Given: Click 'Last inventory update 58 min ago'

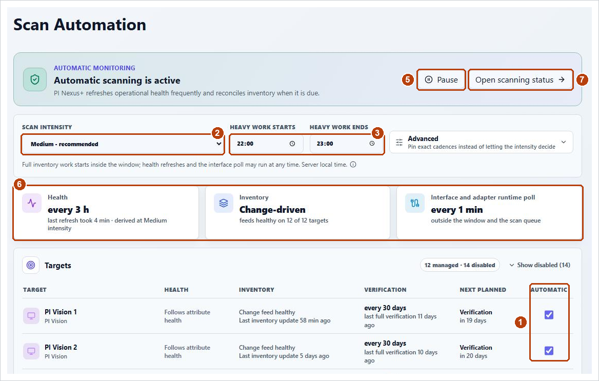Looking at the screenshot, I should pyautogui.click(x=285, y=320).
